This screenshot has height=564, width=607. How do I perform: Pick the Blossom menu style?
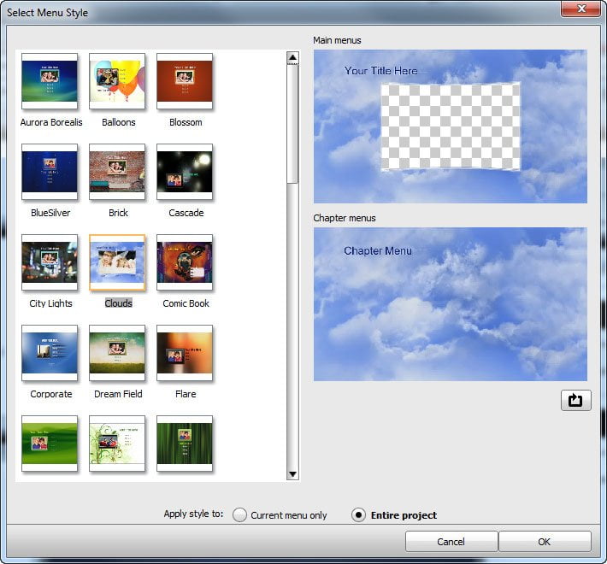(x=185, y=81)
